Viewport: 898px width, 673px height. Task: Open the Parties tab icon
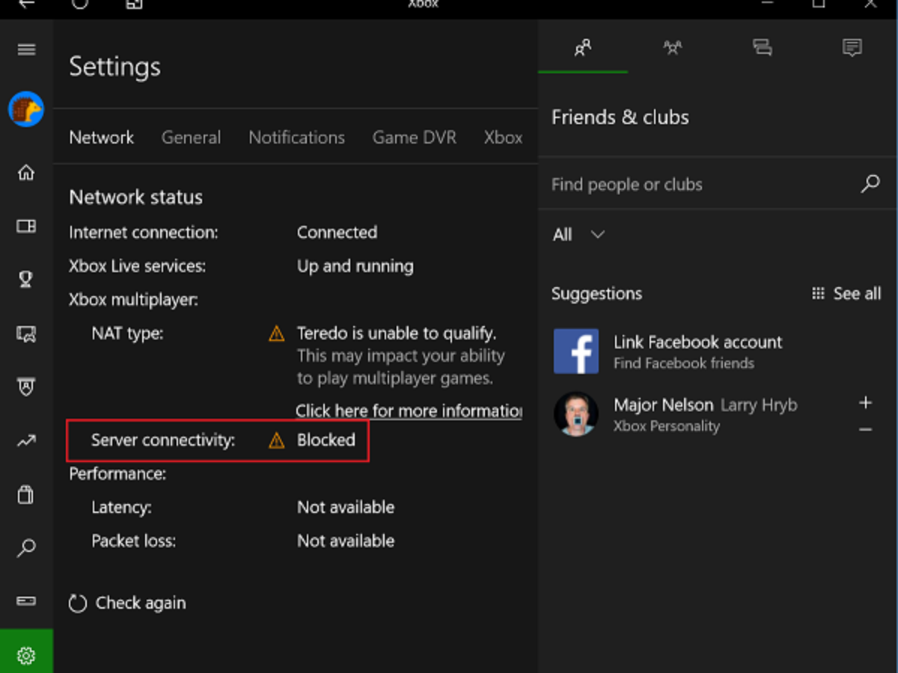click(x=672, y=49)
